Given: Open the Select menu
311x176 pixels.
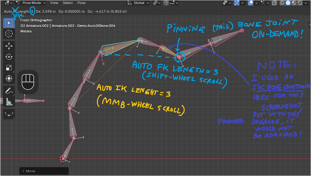Looking at the screenshot, I should 68,3.
